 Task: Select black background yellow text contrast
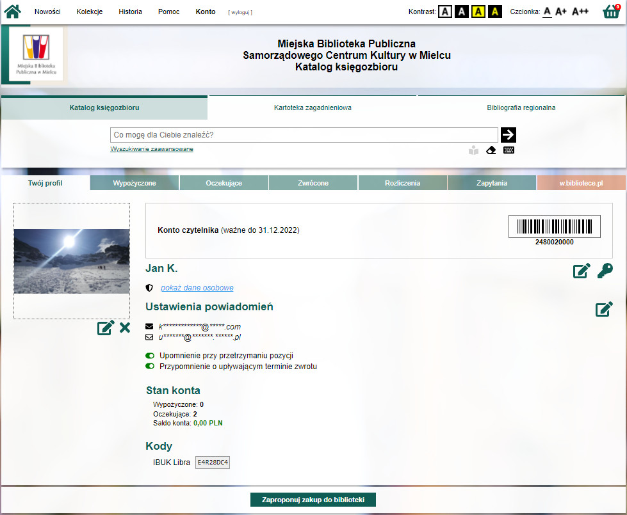pyautogui.click(x=494, y=12)
